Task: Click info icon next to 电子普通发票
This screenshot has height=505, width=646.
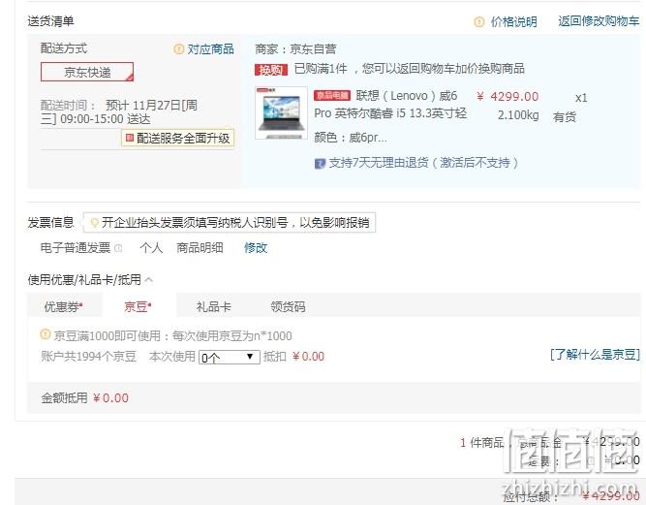Action: (x=118, y=248)
